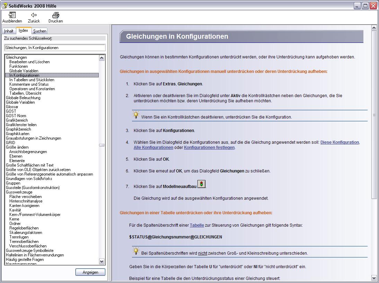Select the GRID index entry
This screenshot has width=379, height=283.
[10, 143]
